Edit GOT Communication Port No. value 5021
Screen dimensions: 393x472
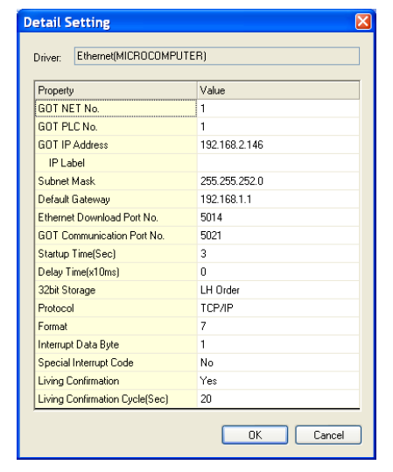coord(278,236)
